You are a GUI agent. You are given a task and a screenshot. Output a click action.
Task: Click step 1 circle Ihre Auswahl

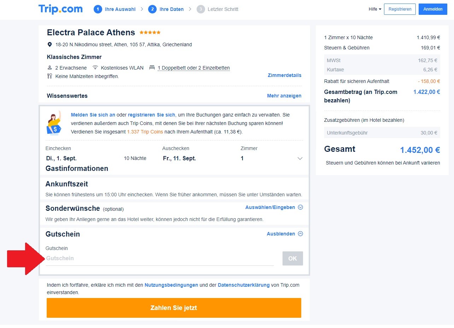(98, 9)
